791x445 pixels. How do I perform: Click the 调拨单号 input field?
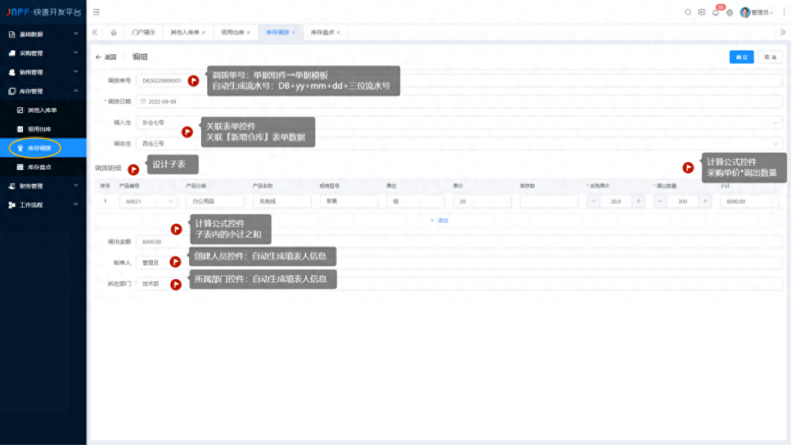click(x=459, y=80)
